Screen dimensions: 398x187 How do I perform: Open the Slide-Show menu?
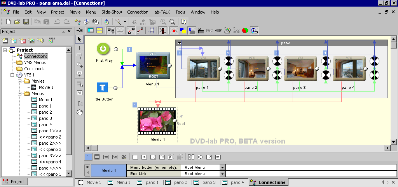click(112, 12)
